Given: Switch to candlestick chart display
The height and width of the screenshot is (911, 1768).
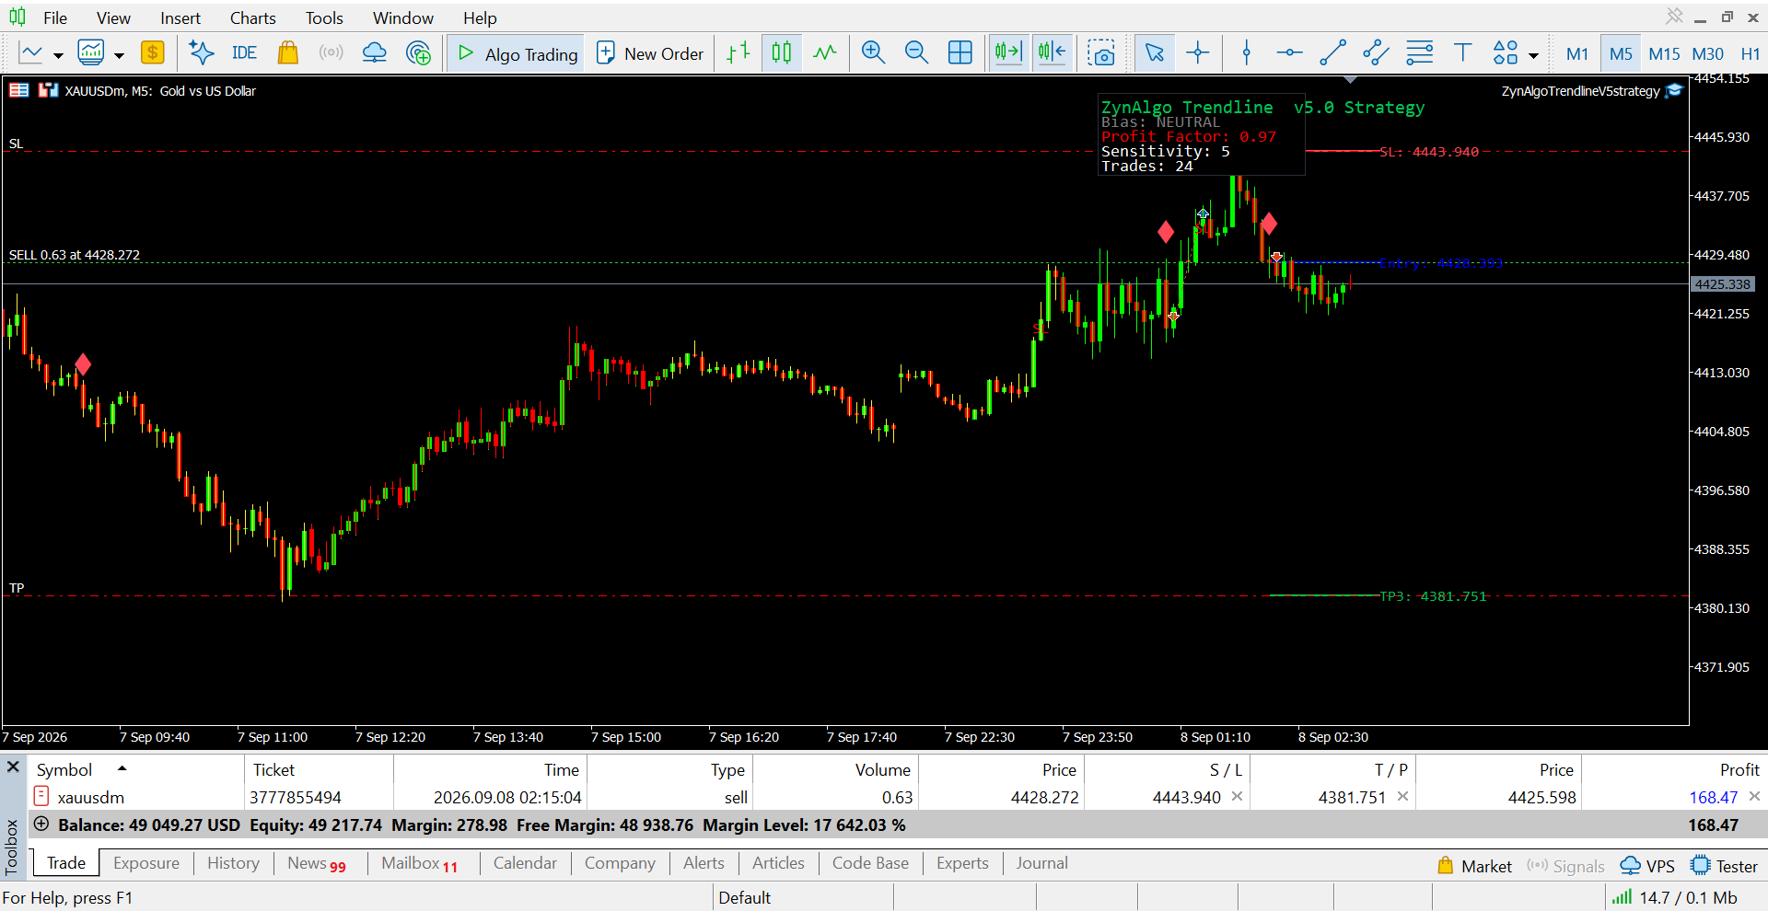Looking at the screenshot, I should [x=782, y=52].
